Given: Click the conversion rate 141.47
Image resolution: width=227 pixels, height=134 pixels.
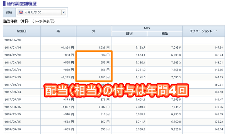Looking at the screenshot, I should point(218,100).
